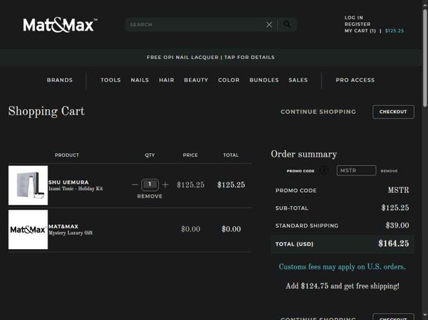Click the magnifying glass search icon
Image resolution: width=428 pixels, height=320 pixels.
(x=287, y=25)
